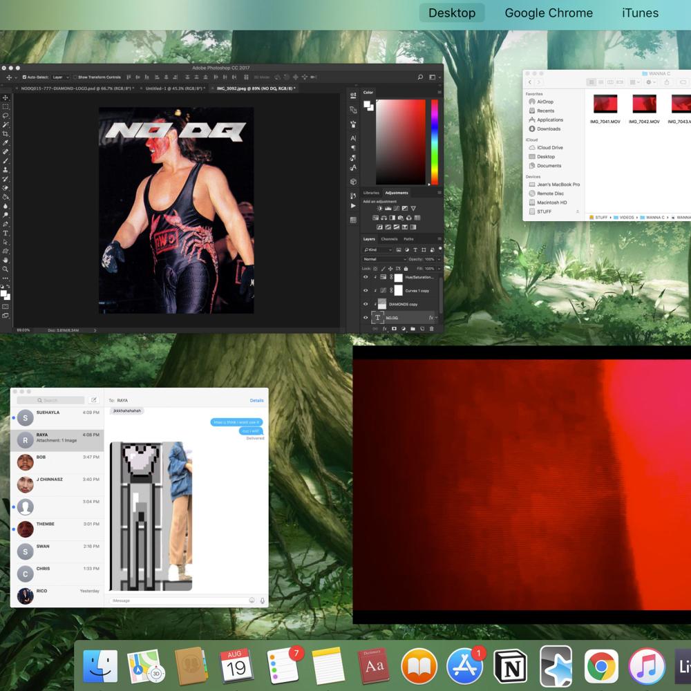Pick a color in the red color field

coord(401,142)
